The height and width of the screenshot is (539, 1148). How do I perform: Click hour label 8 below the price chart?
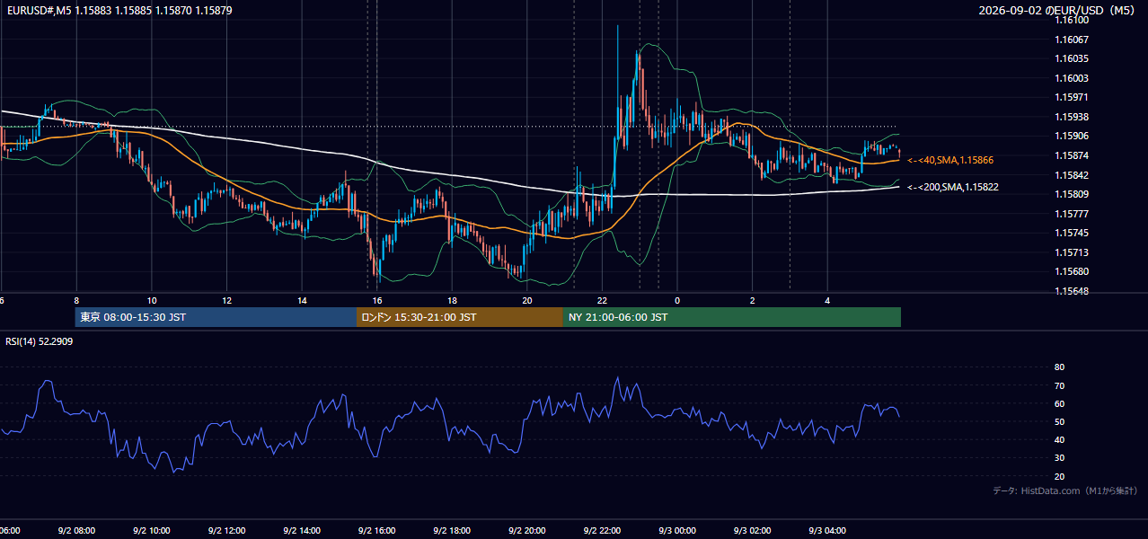pos(76,300)
